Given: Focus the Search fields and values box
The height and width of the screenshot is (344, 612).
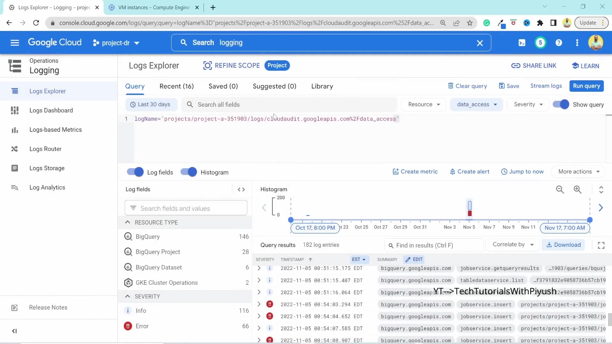Looking at the screenshot, I should click(186, 208).
